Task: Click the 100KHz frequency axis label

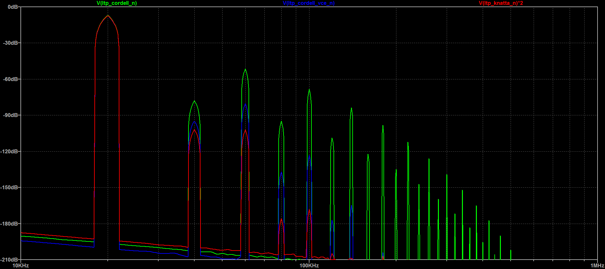Action: [x=309, y=266]
